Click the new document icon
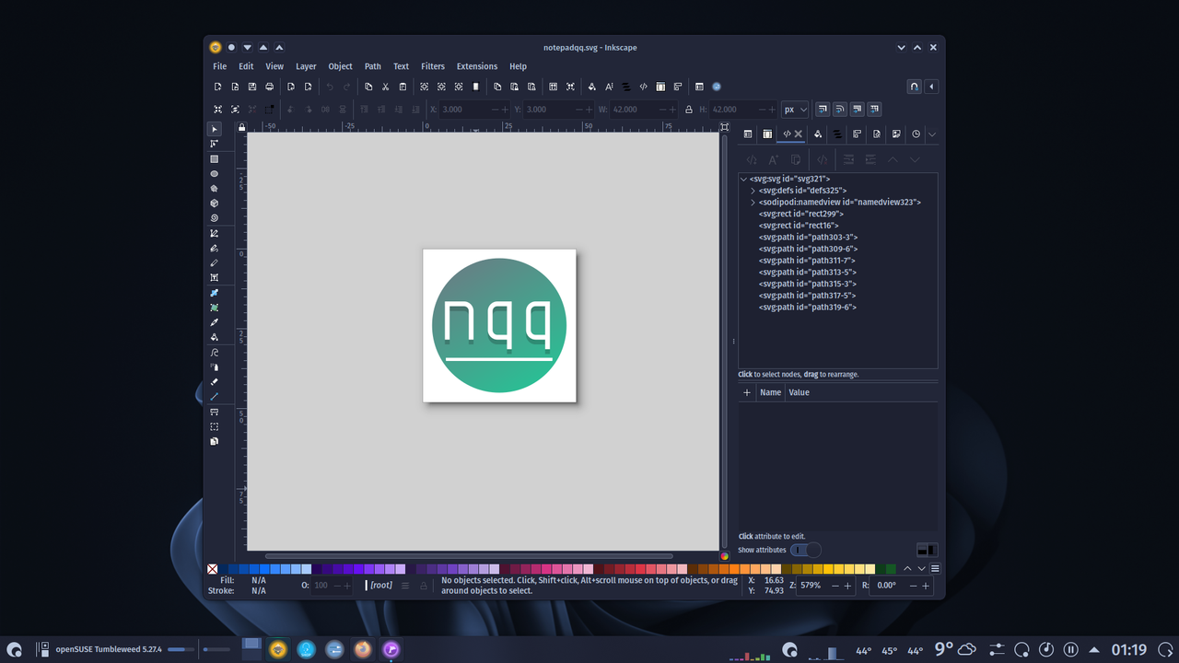The image size is (1179, 663). click(218, 87)
